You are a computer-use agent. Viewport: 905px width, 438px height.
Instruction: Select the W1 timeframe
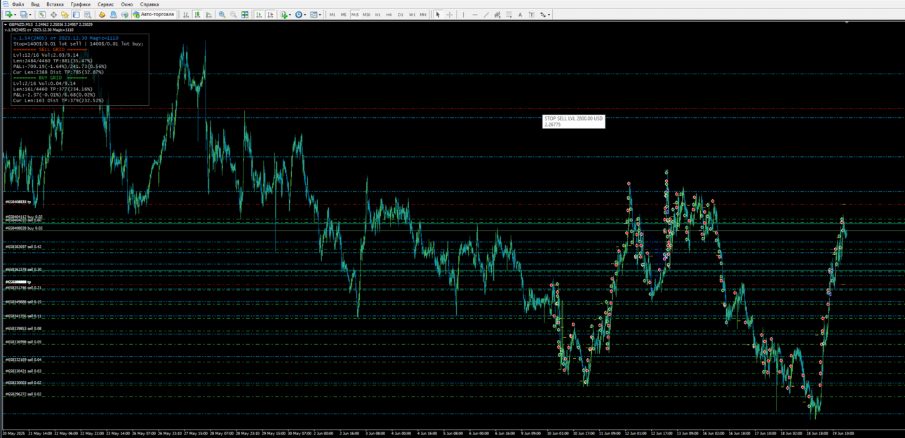(x=412, y=14)
